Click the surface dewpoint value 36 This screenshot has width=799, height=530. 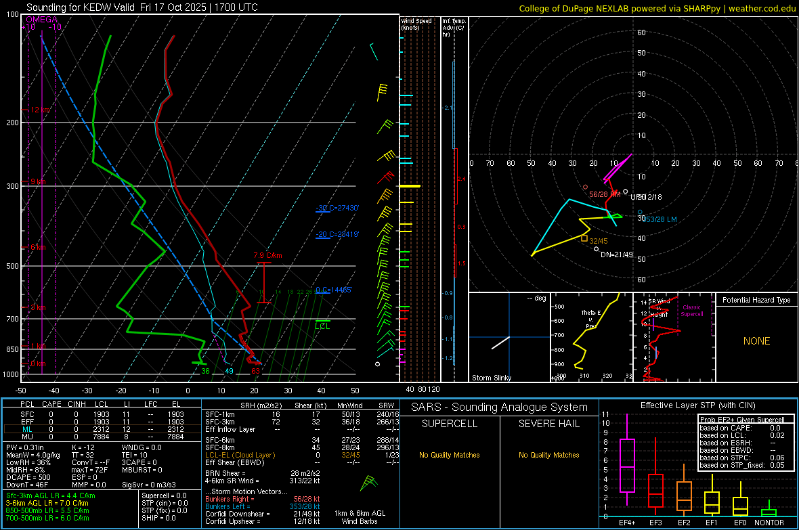tap(205, 371)
